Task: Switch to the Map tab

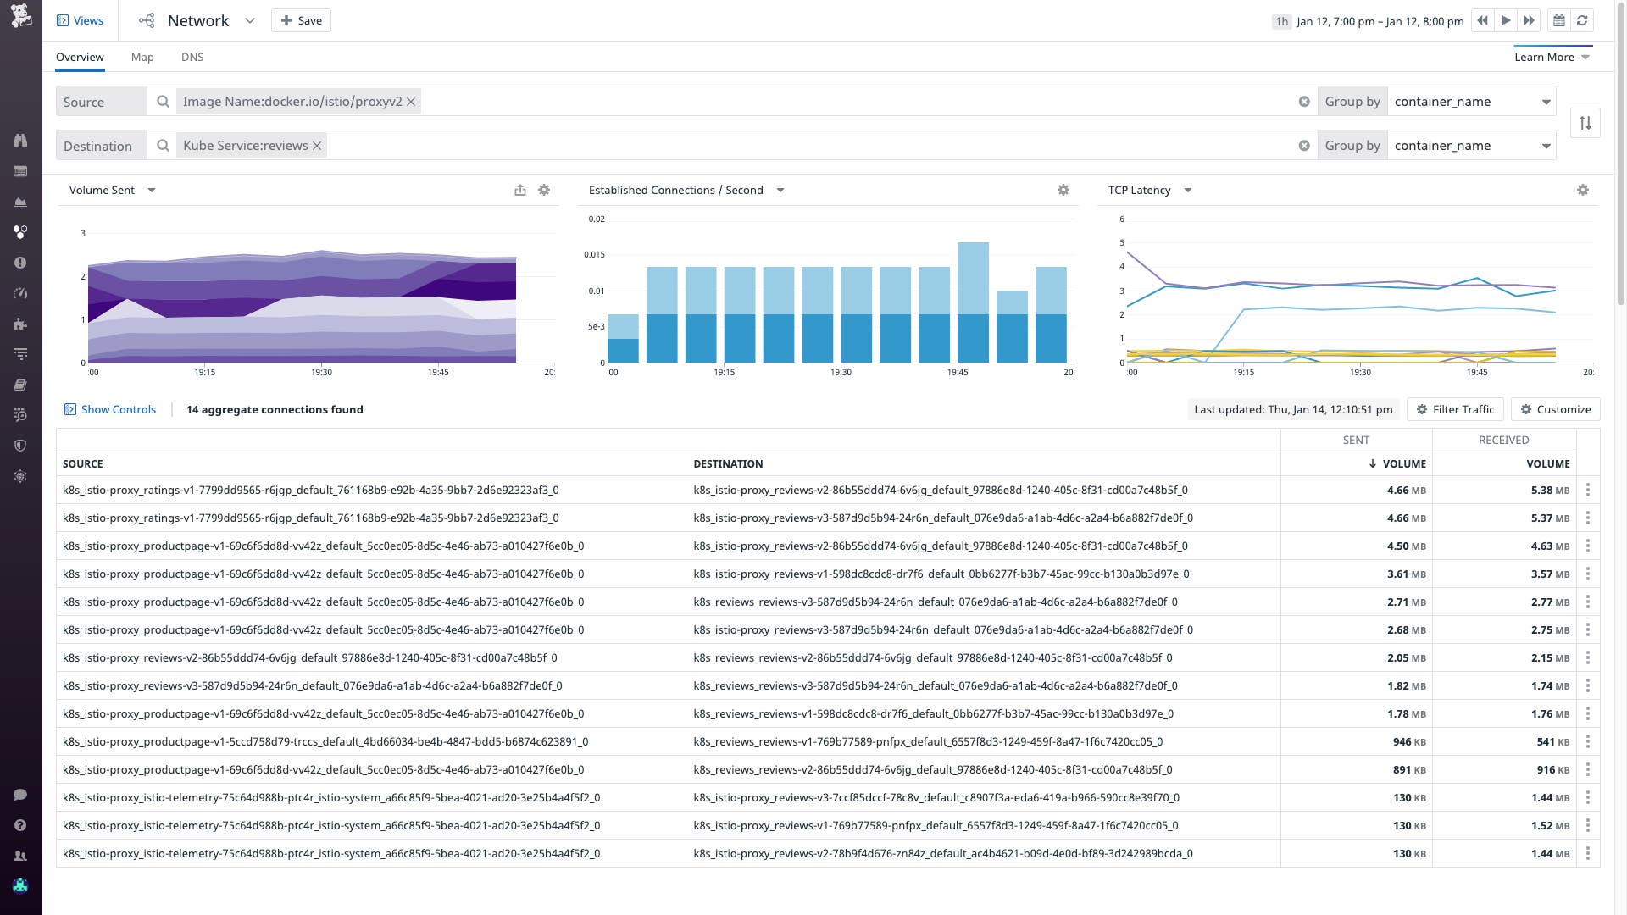Action: pyautogui.click(x=142, y=57)
